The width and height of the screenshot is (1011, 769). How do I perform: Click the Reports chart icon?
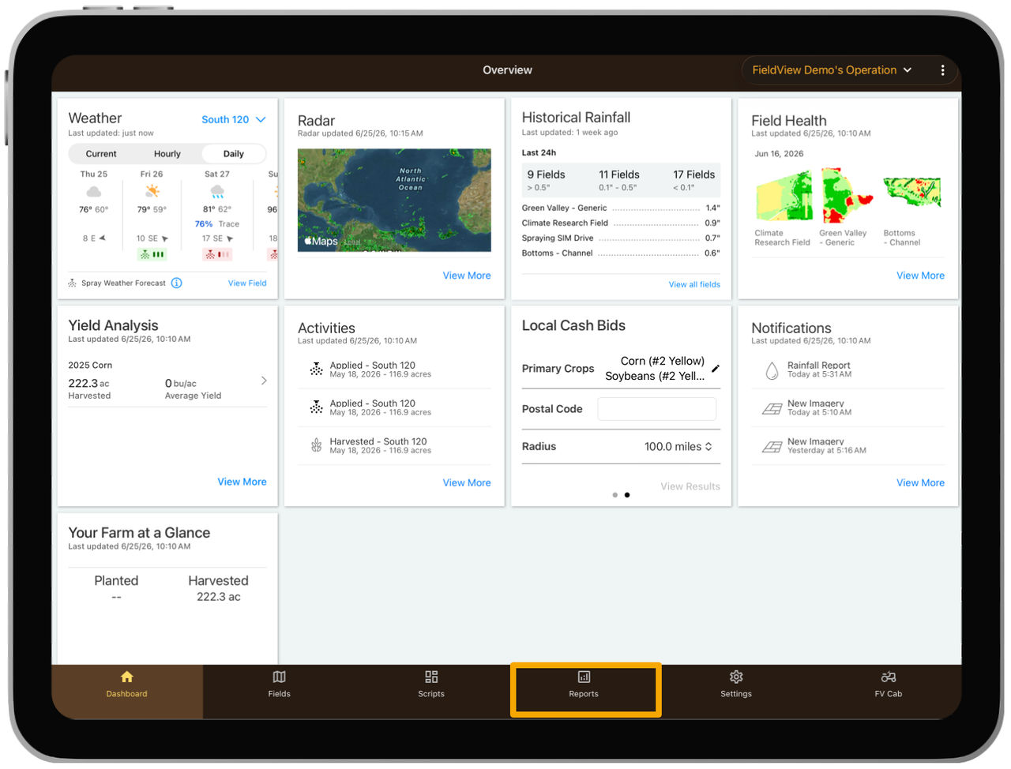coord(584,677)
